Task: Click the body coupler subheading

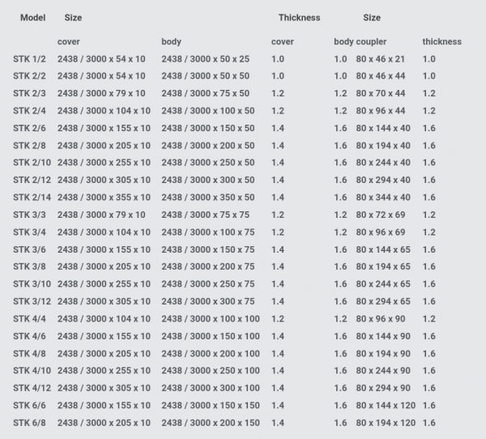Action: click(x=360, y=41)
